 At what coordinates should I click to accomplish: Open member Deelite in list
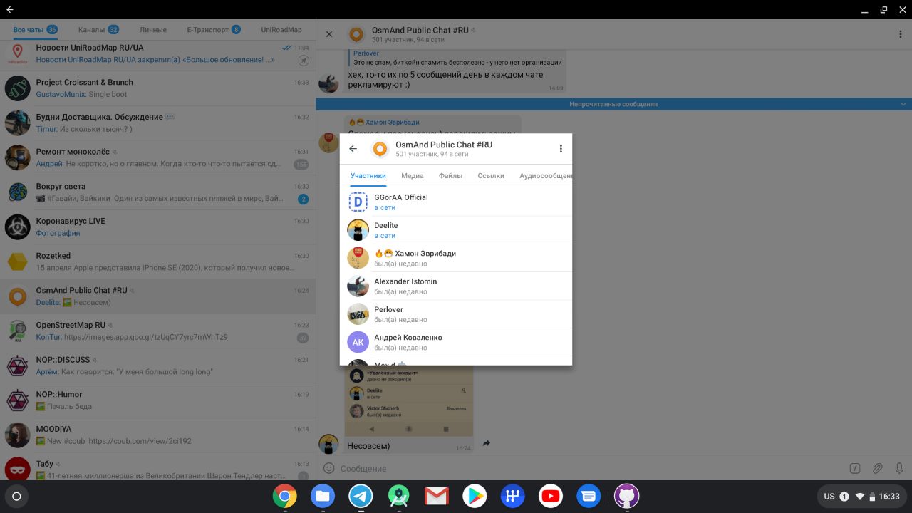click(x=456, y=230)
